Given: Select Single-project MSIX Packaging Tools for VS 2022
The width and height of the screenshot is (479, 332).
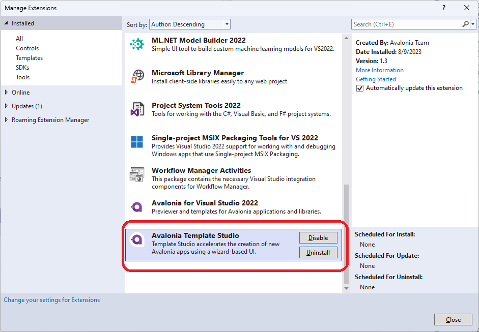Looking at the screenshot, I should point(235,138).
